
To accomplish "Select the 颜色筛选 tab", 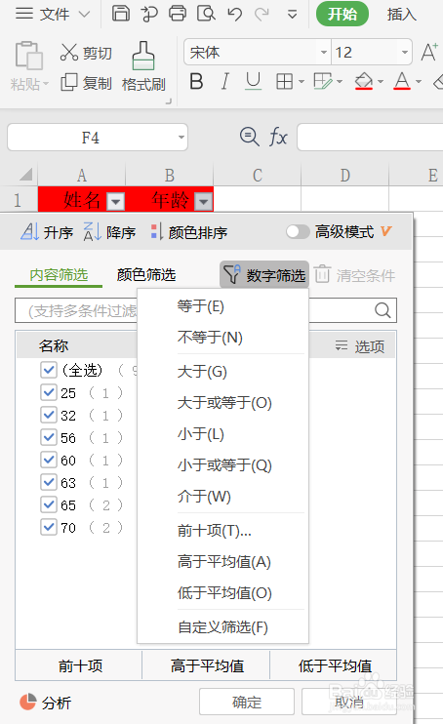I will (x=146, y=275).
